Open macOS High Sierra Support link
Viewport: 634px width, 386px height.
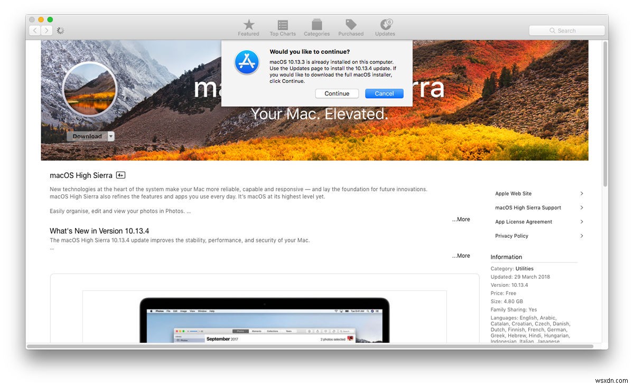coord(528,208)
